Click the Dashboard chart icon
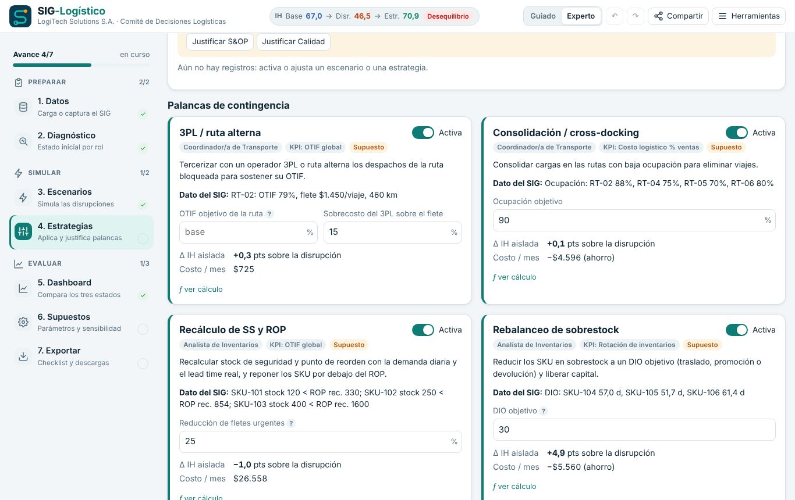Screen dimensions: 795x500 pos(23,288)
